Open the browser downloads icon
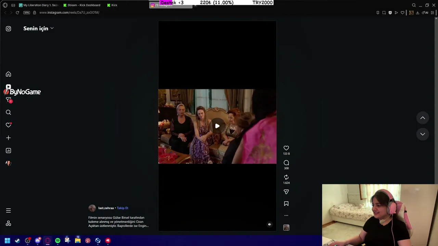Image resolution: width=438 pixels, height=246 pixels. tap(417, 13)
